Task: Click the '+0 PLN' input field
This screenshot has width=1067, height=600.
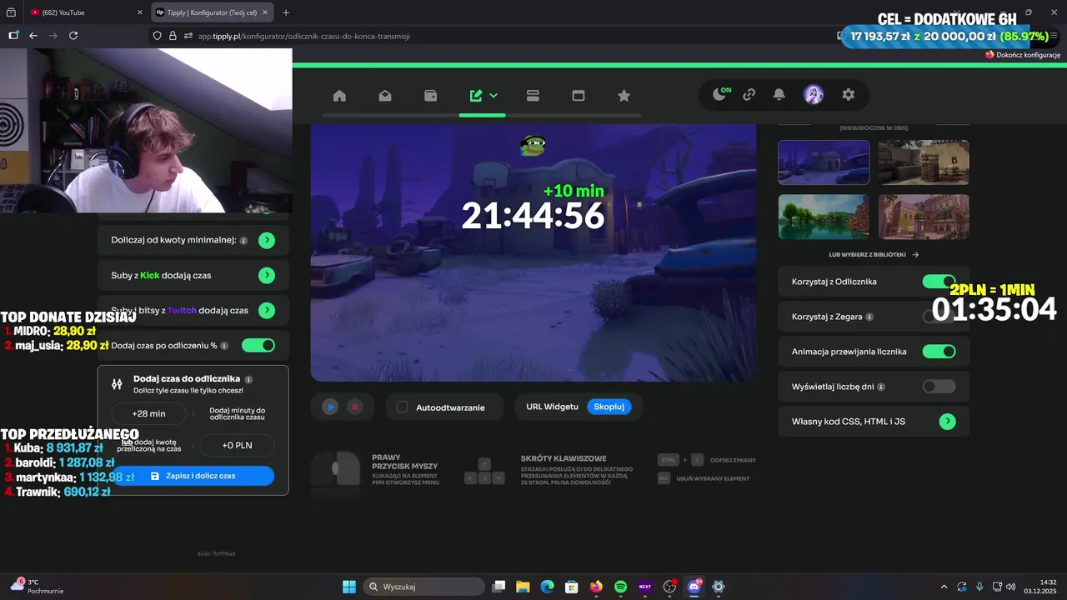Action: pos(237,445)
